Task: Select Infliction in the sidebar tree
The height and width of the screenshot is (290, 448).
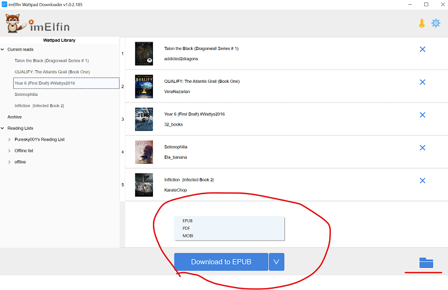Action: point(39,105)
